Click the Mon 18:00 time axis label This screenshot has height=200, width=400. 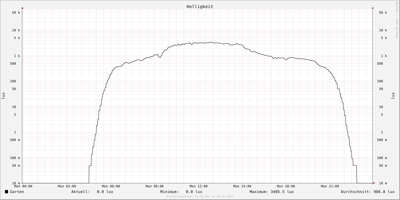[x=286, y=186]
